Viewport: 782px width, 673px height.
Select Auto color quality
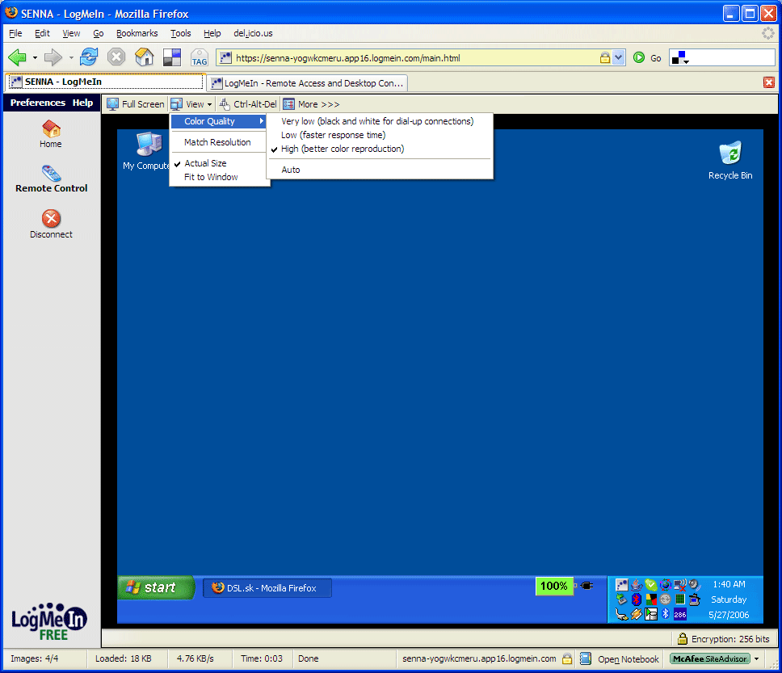pyautogui.click(x=380, y=170)
